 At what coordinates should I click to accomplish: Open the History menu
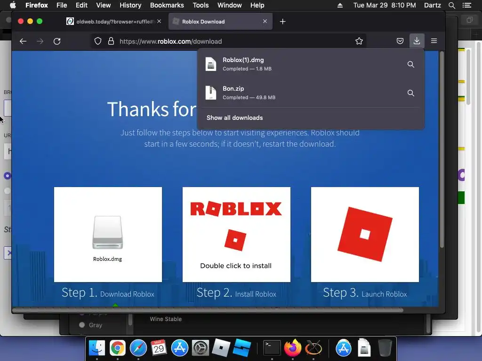pos(130,5)
